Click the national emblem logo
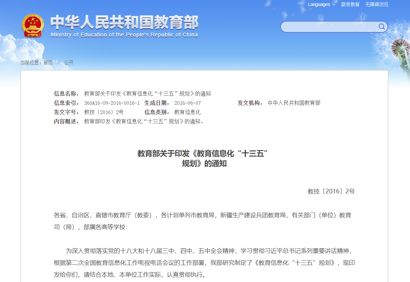 click(32, 26)
